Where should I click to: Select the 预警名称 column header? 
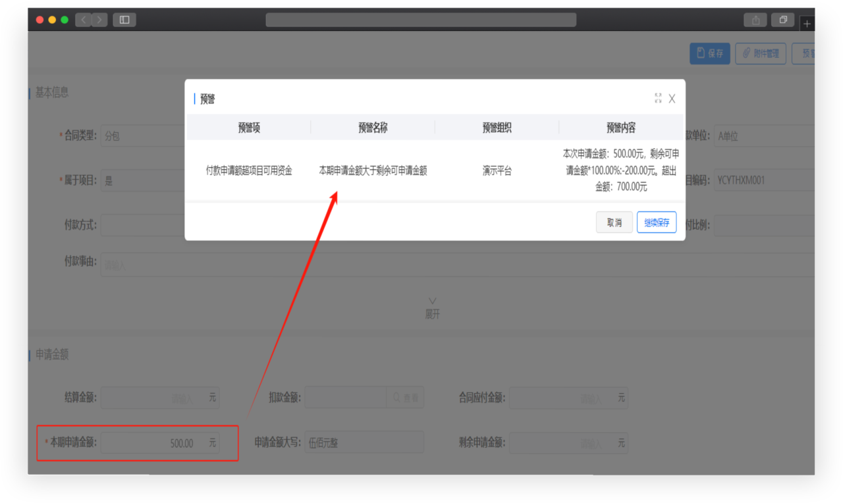[x=373, y=128]
